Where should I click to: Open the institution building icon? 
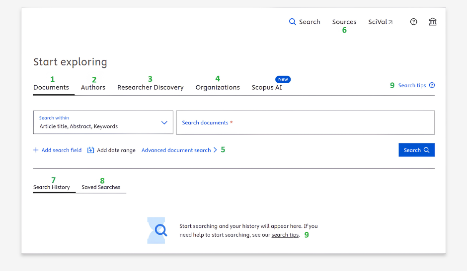(x=432, y=22)
